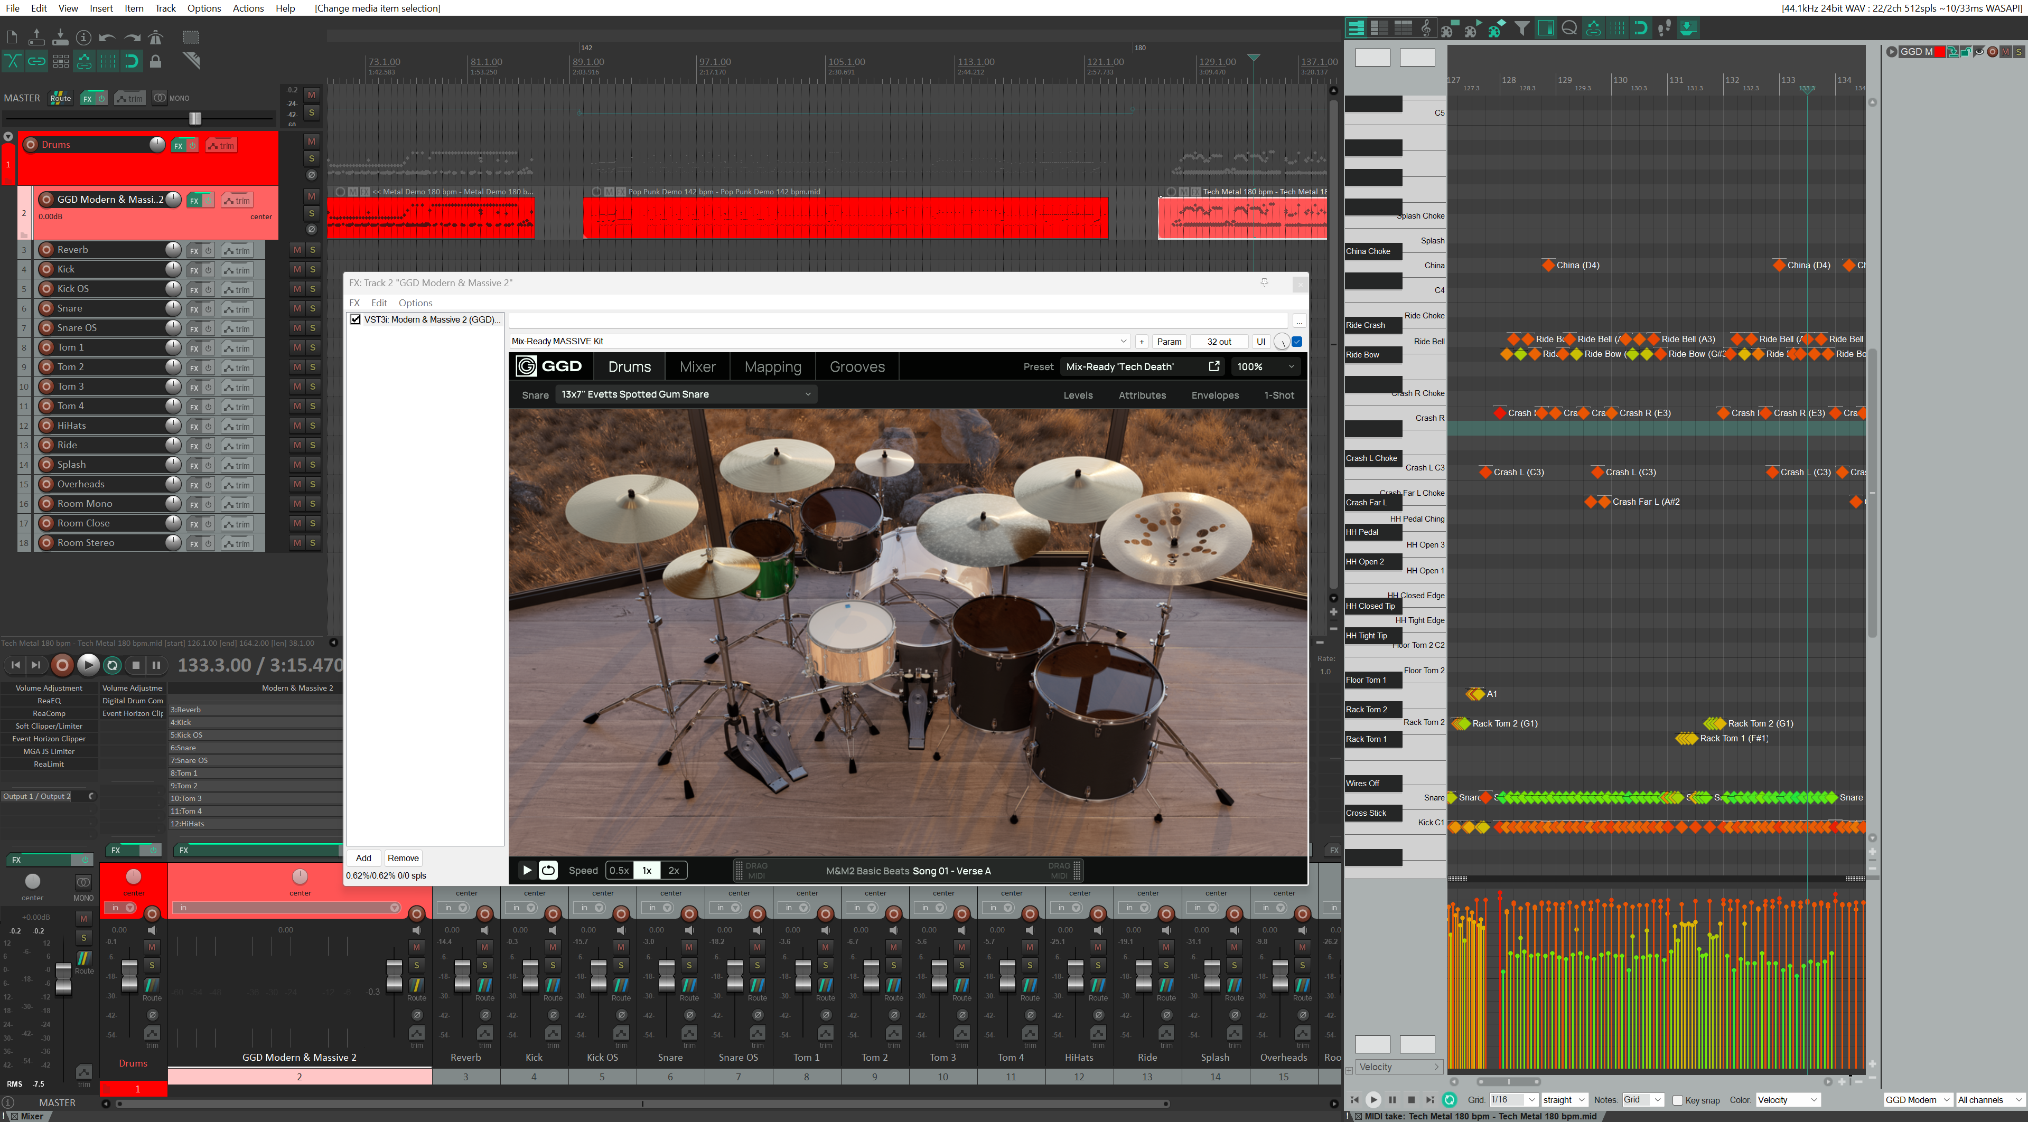Viewport: 2028px width, 1122px height.
Task: Click the New Project icon in main toolbar
Action: coord(12,37)
